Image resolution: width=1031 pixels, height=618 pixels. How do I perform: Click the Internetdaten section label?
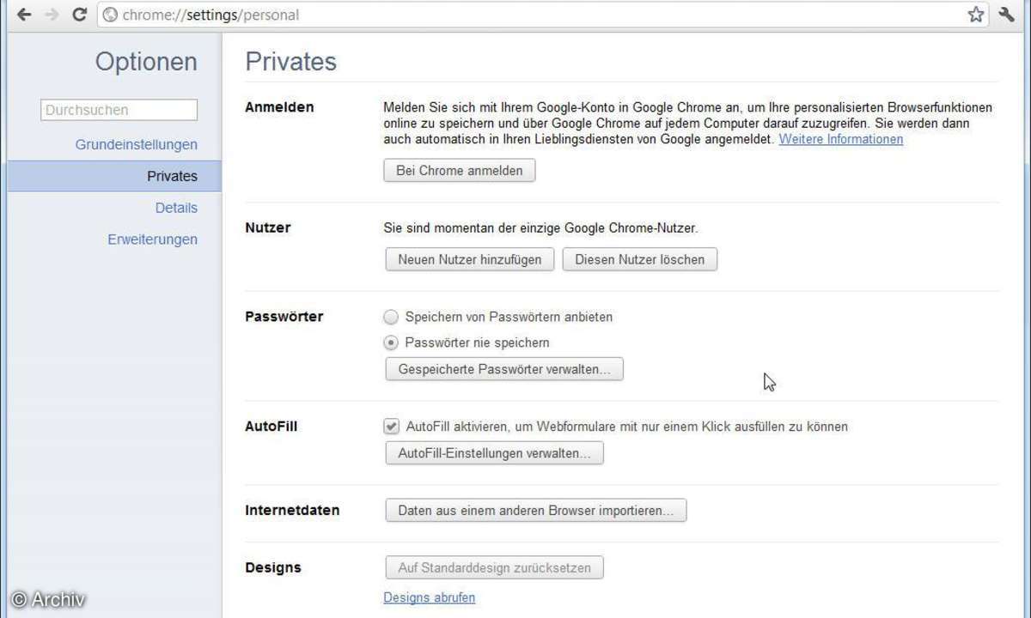pos(292,510)
